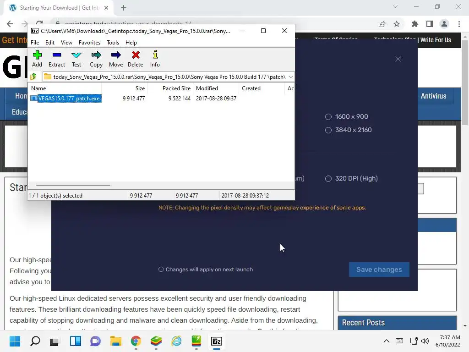Open BlueStacks from taskbar
Screen dimensions: 469x352
tap(156, 341)
